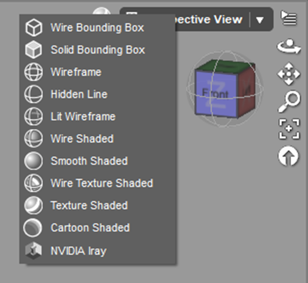Open the viewport options menu icon
Viewport: 308px width, 283px height.
(x=289, y=19)
